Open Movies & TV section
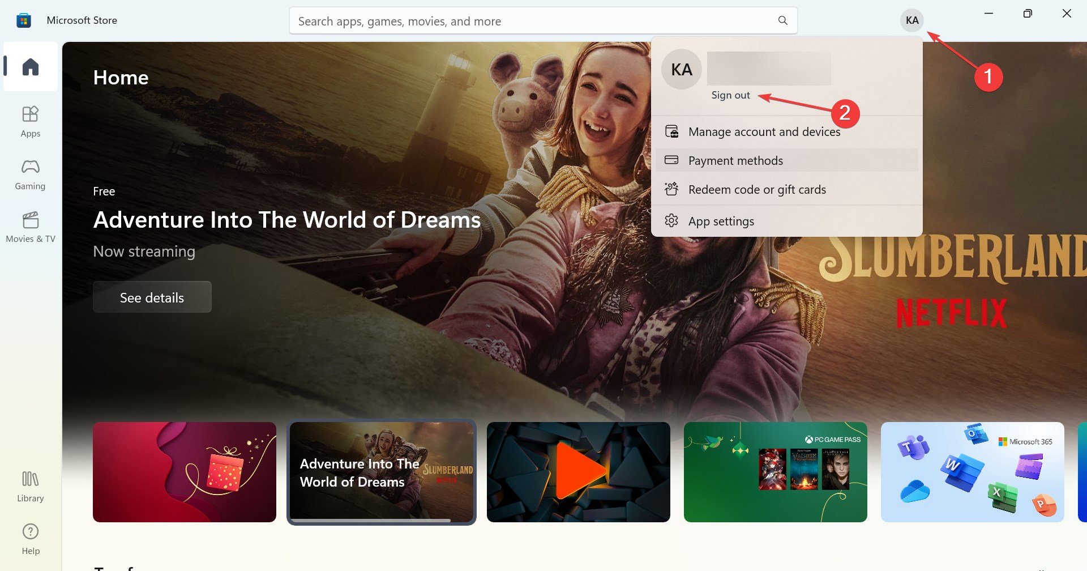1087x571 pixels. [x=31, y=227]
